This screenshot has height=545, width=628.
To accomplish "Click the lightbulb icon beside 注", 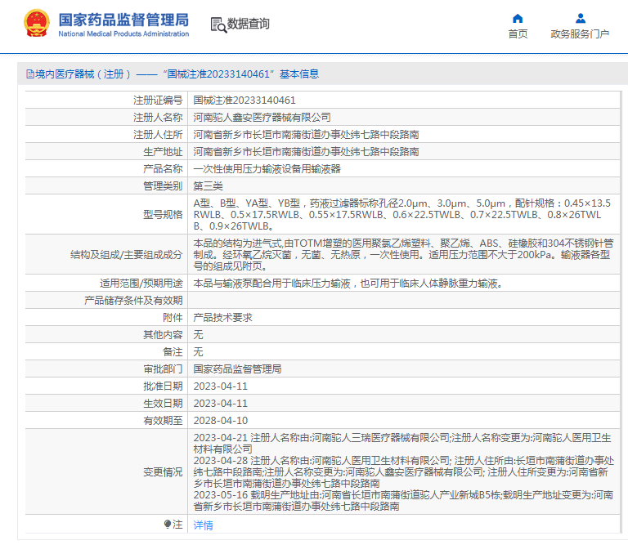I will 168,524.
